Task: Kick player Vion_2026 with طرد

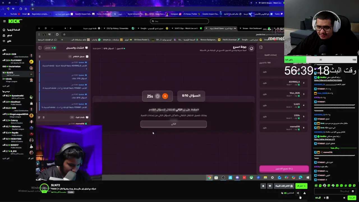Action: tap(264, 94)
